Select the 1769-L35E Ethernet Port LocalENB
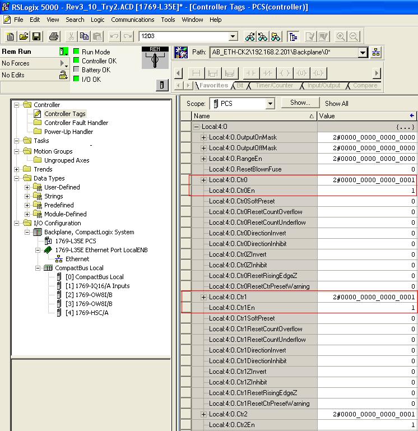Image resolution: width=418 pixels, height=431 pixels. point(101,250)
